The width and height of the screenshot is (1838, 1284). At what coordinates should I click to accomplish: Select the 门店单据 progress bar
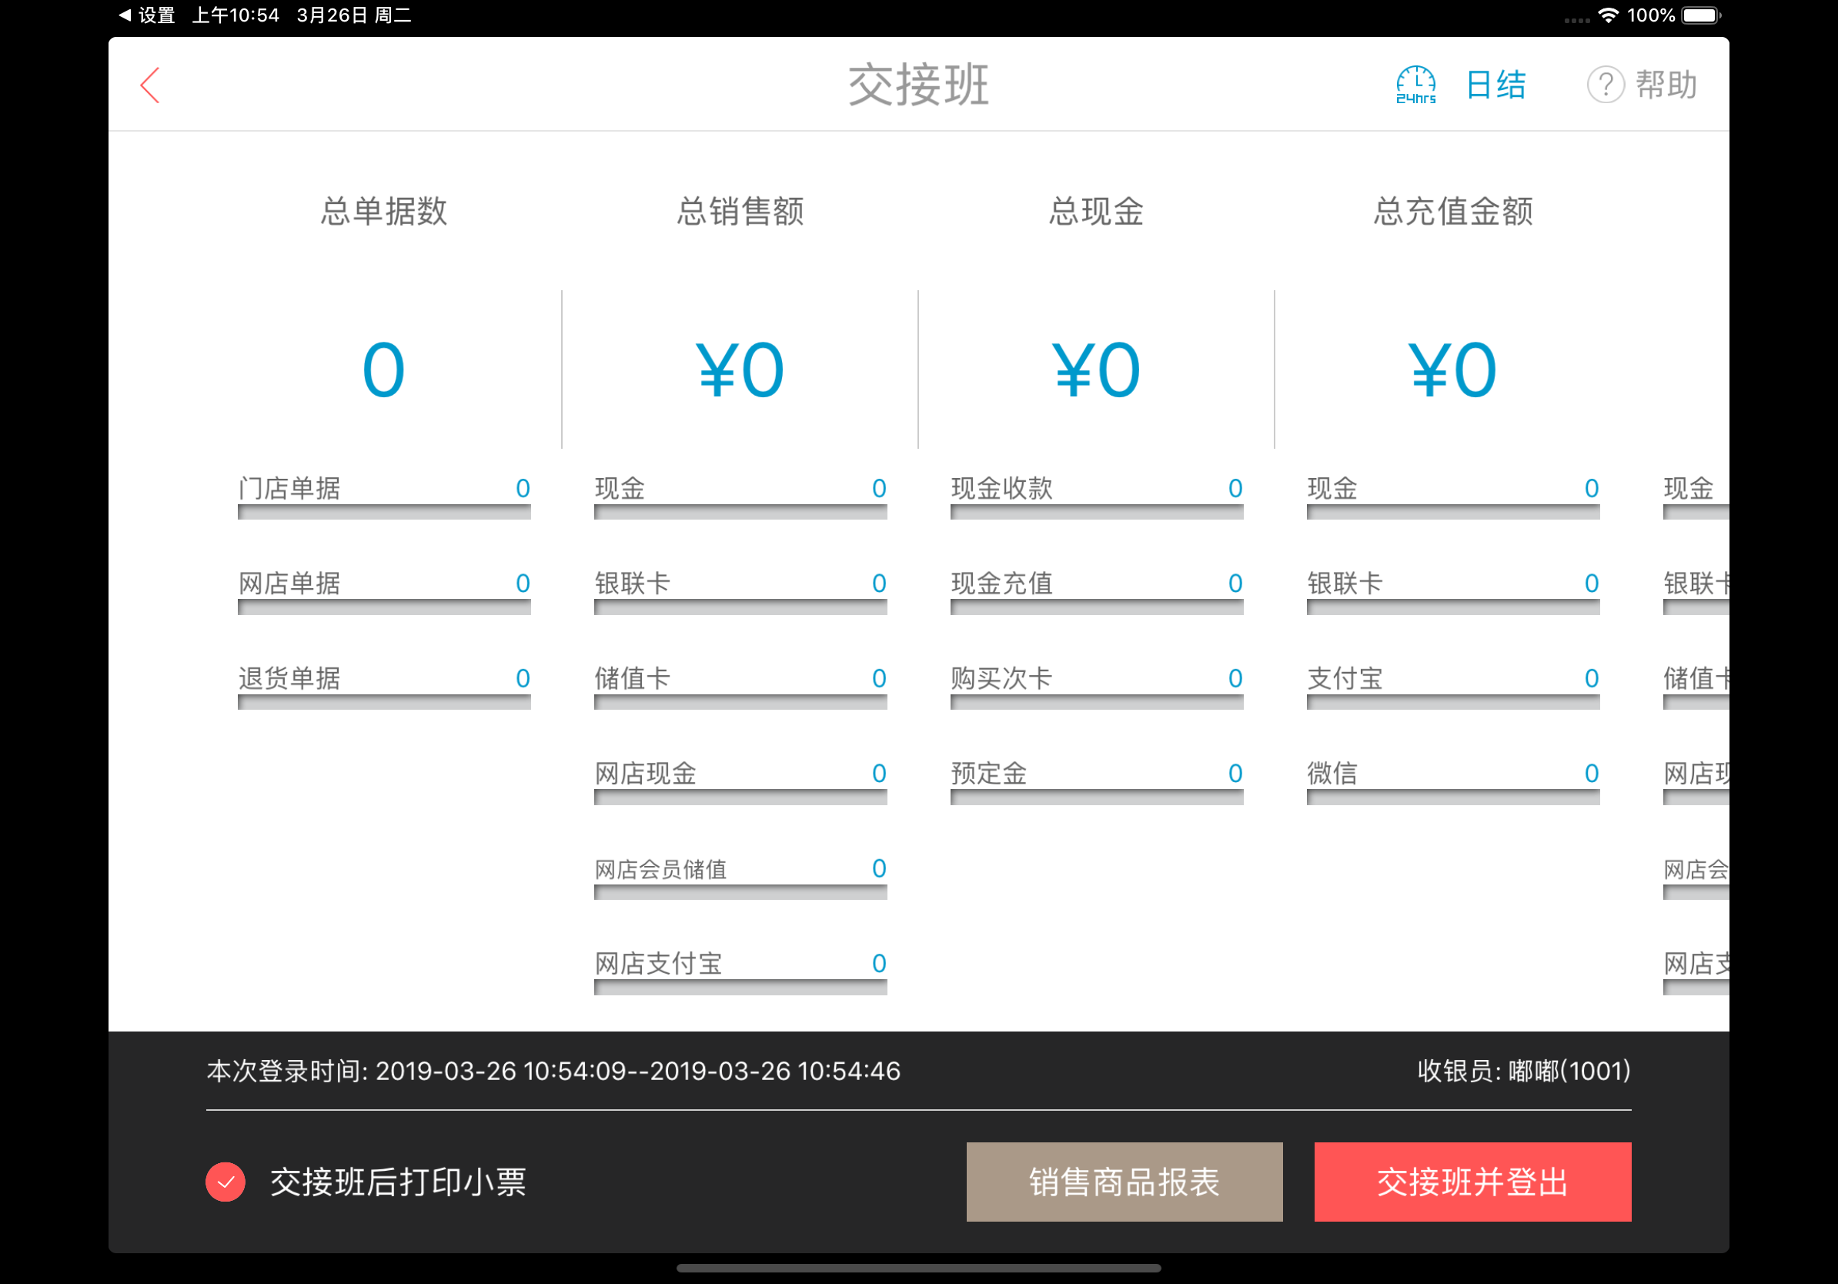383,513
